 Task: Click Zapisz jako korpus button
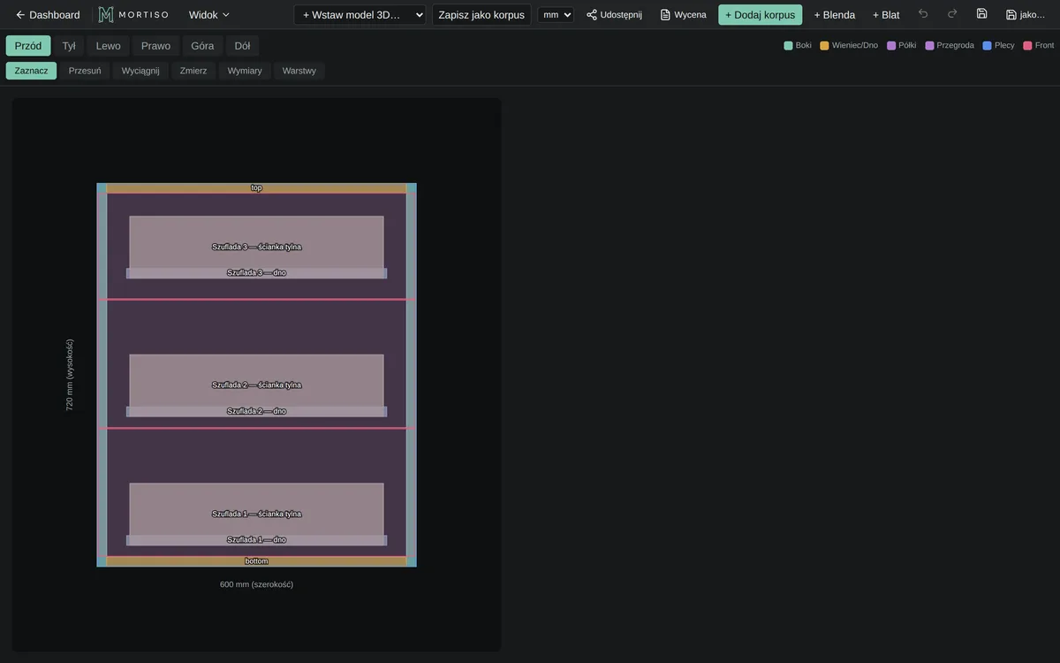(x=481, y=14)
